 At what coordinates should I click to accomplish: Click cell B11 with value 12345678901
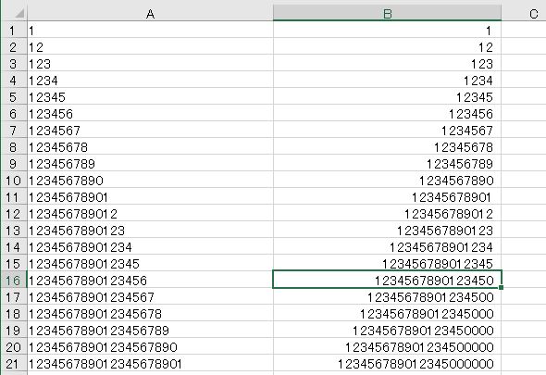pyautogui.click(x=387, y=197)
